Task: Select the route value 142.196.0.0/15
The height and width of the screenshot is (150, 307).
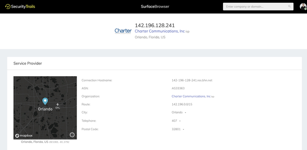Action: pyautogui.click(x=182, y=104)
